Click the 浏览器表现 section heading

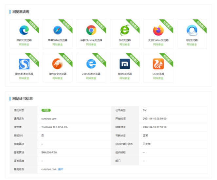21,12
